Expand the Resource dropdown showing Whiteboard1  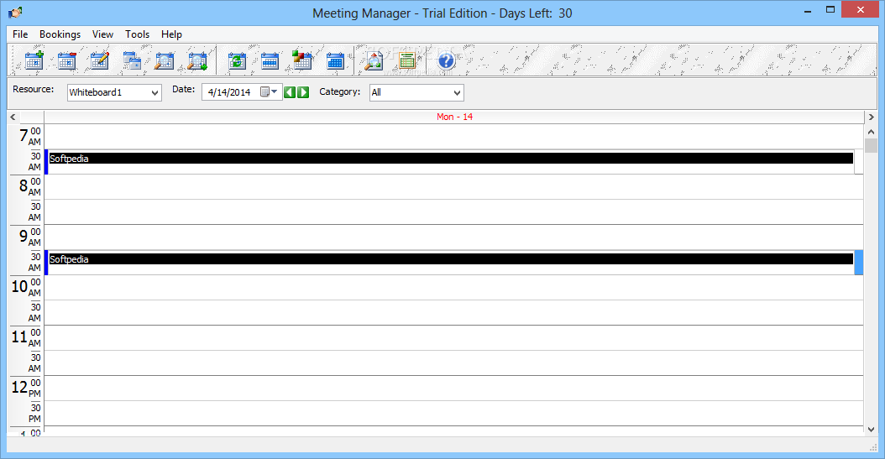154,92
